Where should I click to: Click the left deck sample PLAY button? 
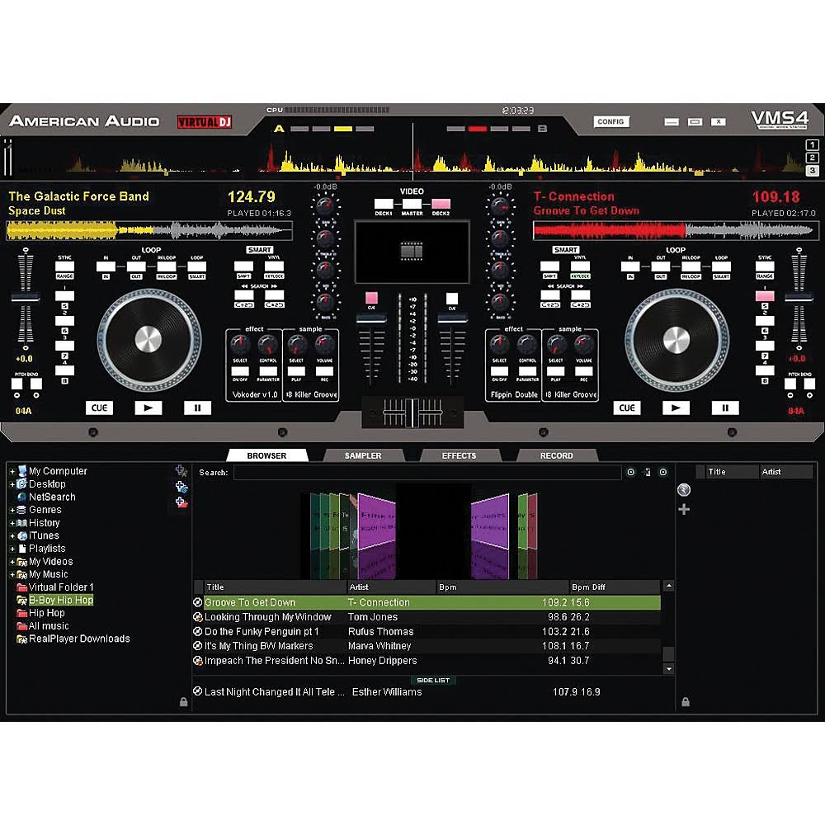click(296, 371)
